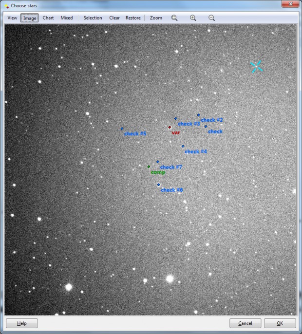Screen dimensions: 302x334
Task: Open Help for star selection
Action: pos(22,323)
